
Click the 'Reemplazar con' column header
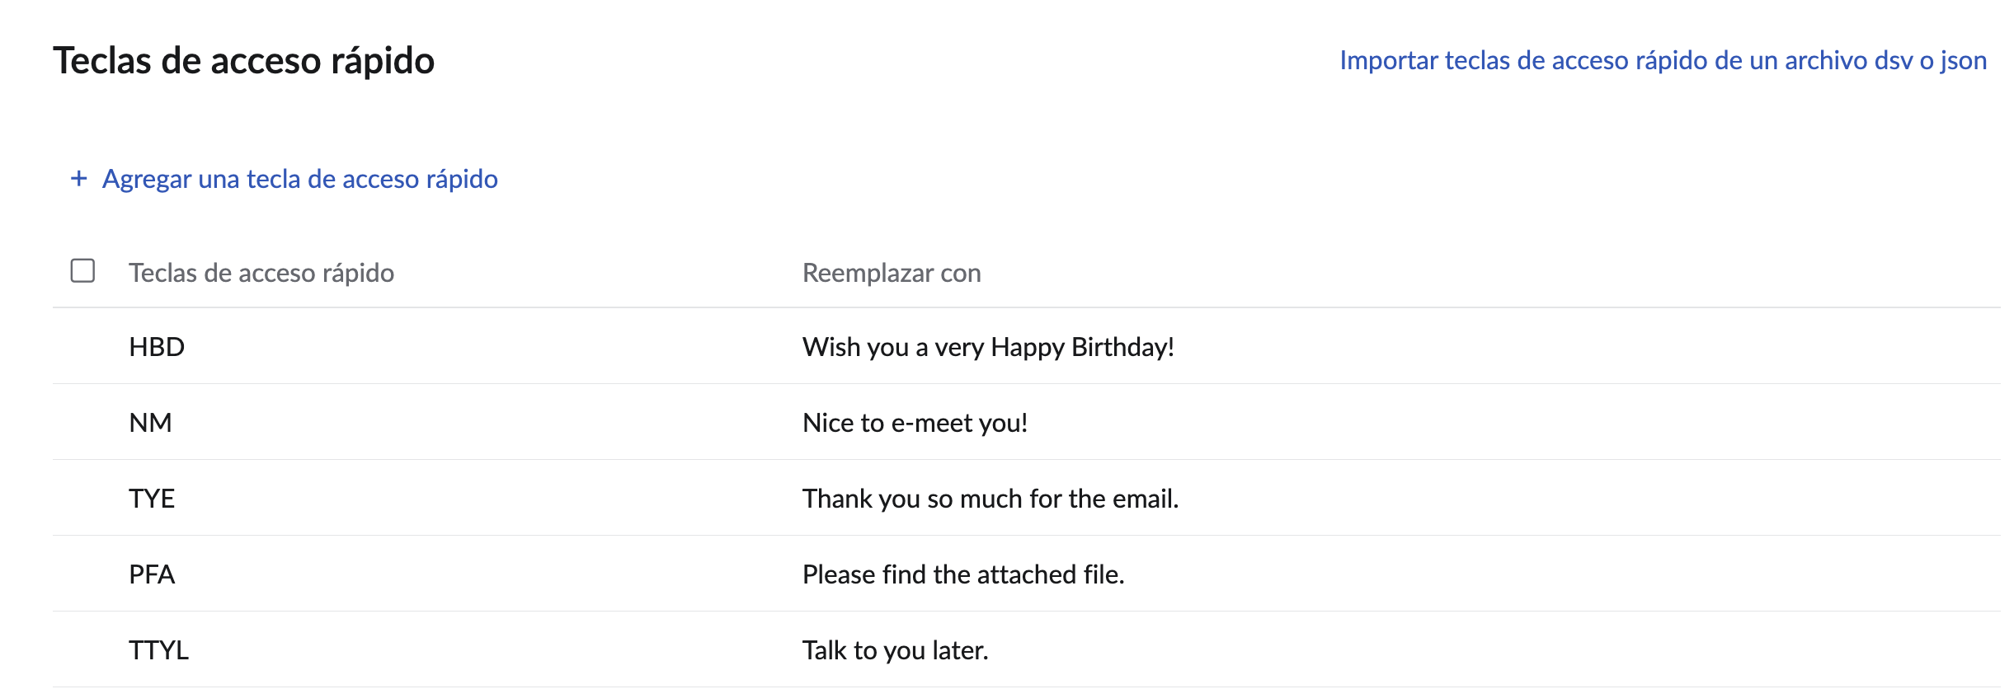(x=892, y=273)
